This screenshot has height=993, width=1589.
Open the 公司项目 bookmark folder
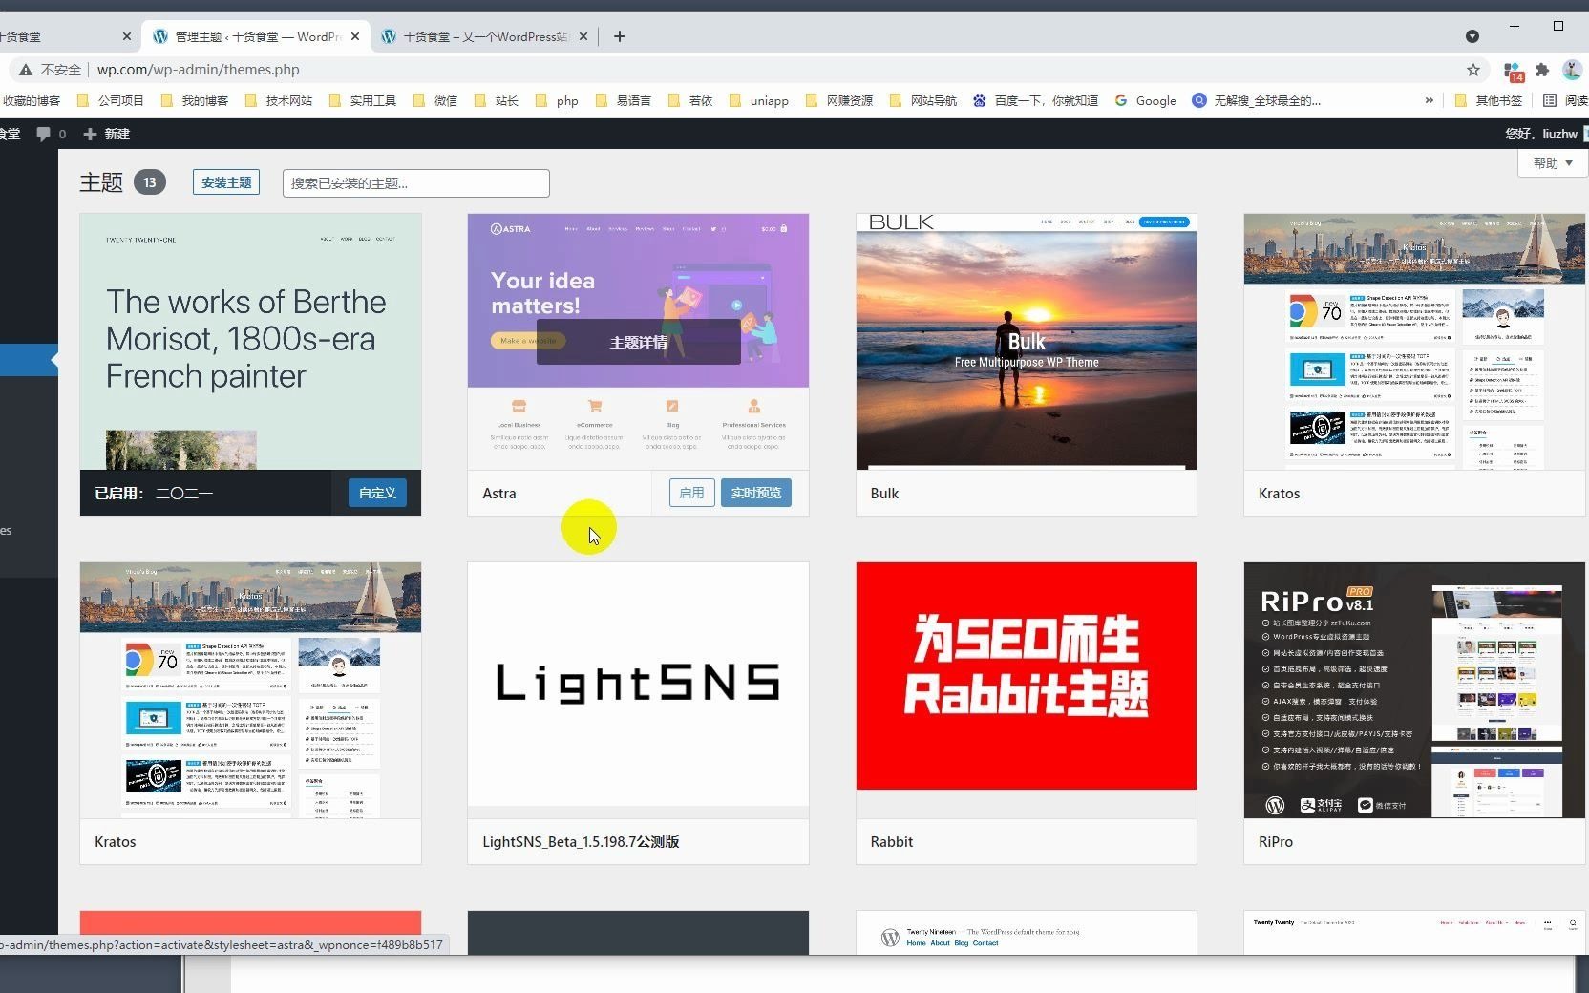(110, 100)
